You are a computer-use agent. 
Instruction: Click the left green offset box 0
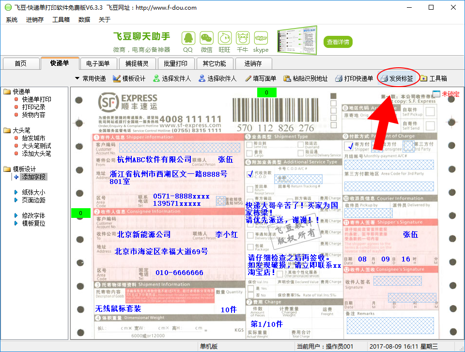point(81,213)
